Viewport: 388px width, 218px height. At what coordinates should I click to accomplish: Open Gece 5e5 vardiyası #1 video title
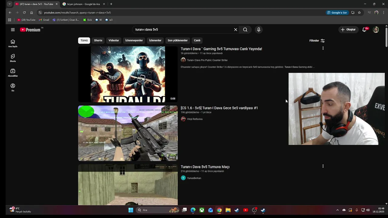coord(219,108)
